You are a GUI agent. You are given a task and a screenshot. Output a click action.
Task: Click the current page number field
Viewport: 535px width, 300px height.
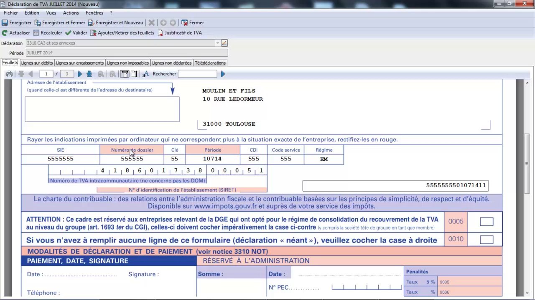point(46,74)
